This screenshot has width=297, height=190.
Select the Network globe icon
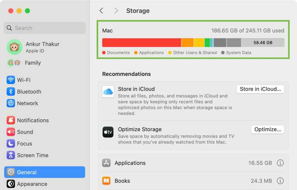(x=11, y=103)
